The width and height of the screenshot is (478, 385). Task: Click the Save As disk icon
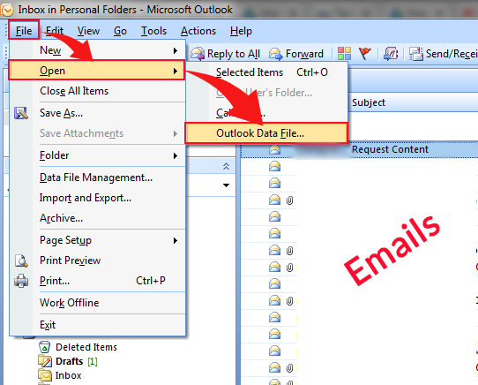click(21, 113)
